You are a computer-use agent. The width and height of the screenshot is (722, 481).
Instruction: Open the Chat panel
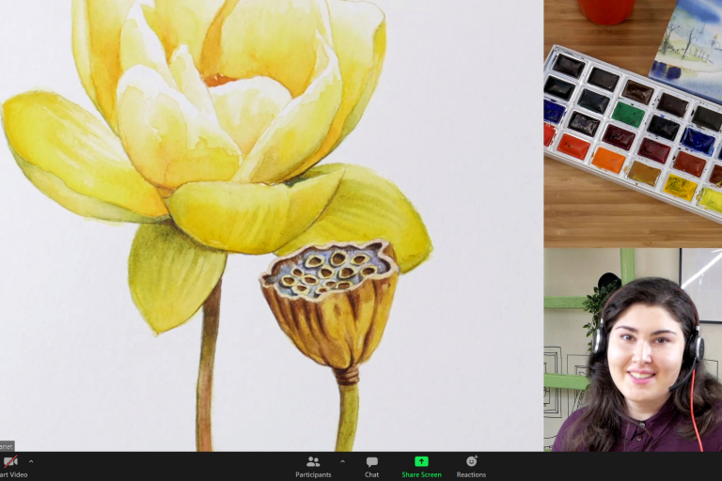372,466
